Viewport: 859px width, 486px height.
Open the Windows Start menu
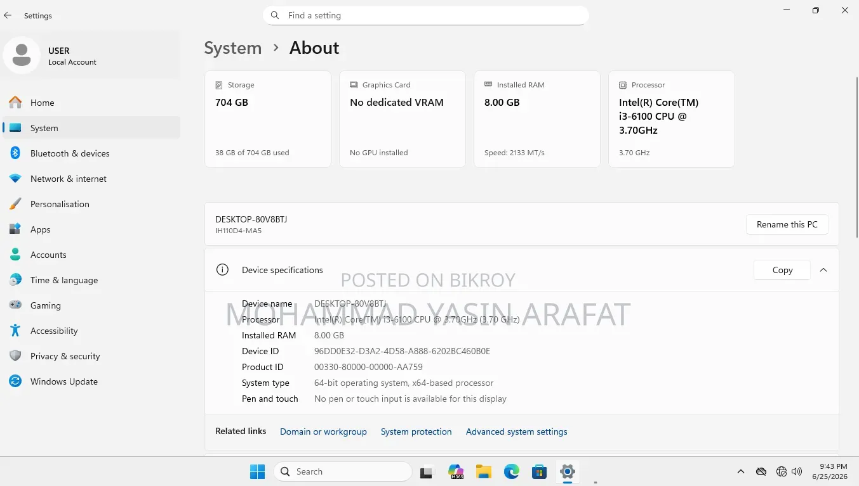click(x=257, y=471)
